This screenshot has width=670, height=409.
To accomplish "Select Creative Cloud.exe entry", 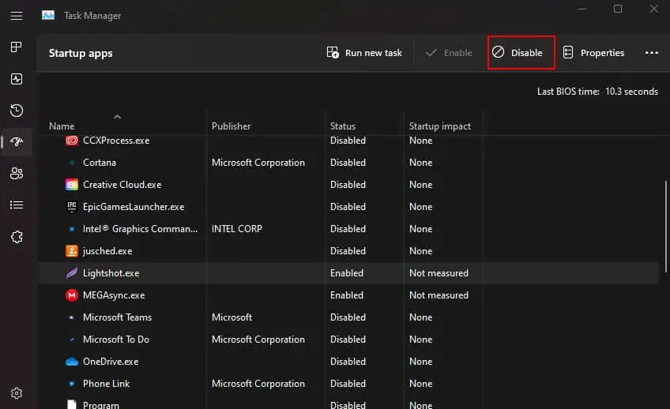I will tap(348, 185).
